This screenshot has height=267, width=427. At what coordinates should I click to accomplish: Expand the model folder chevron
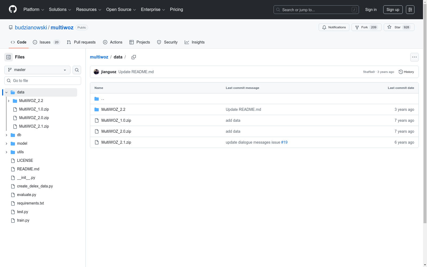coord(6,144)
